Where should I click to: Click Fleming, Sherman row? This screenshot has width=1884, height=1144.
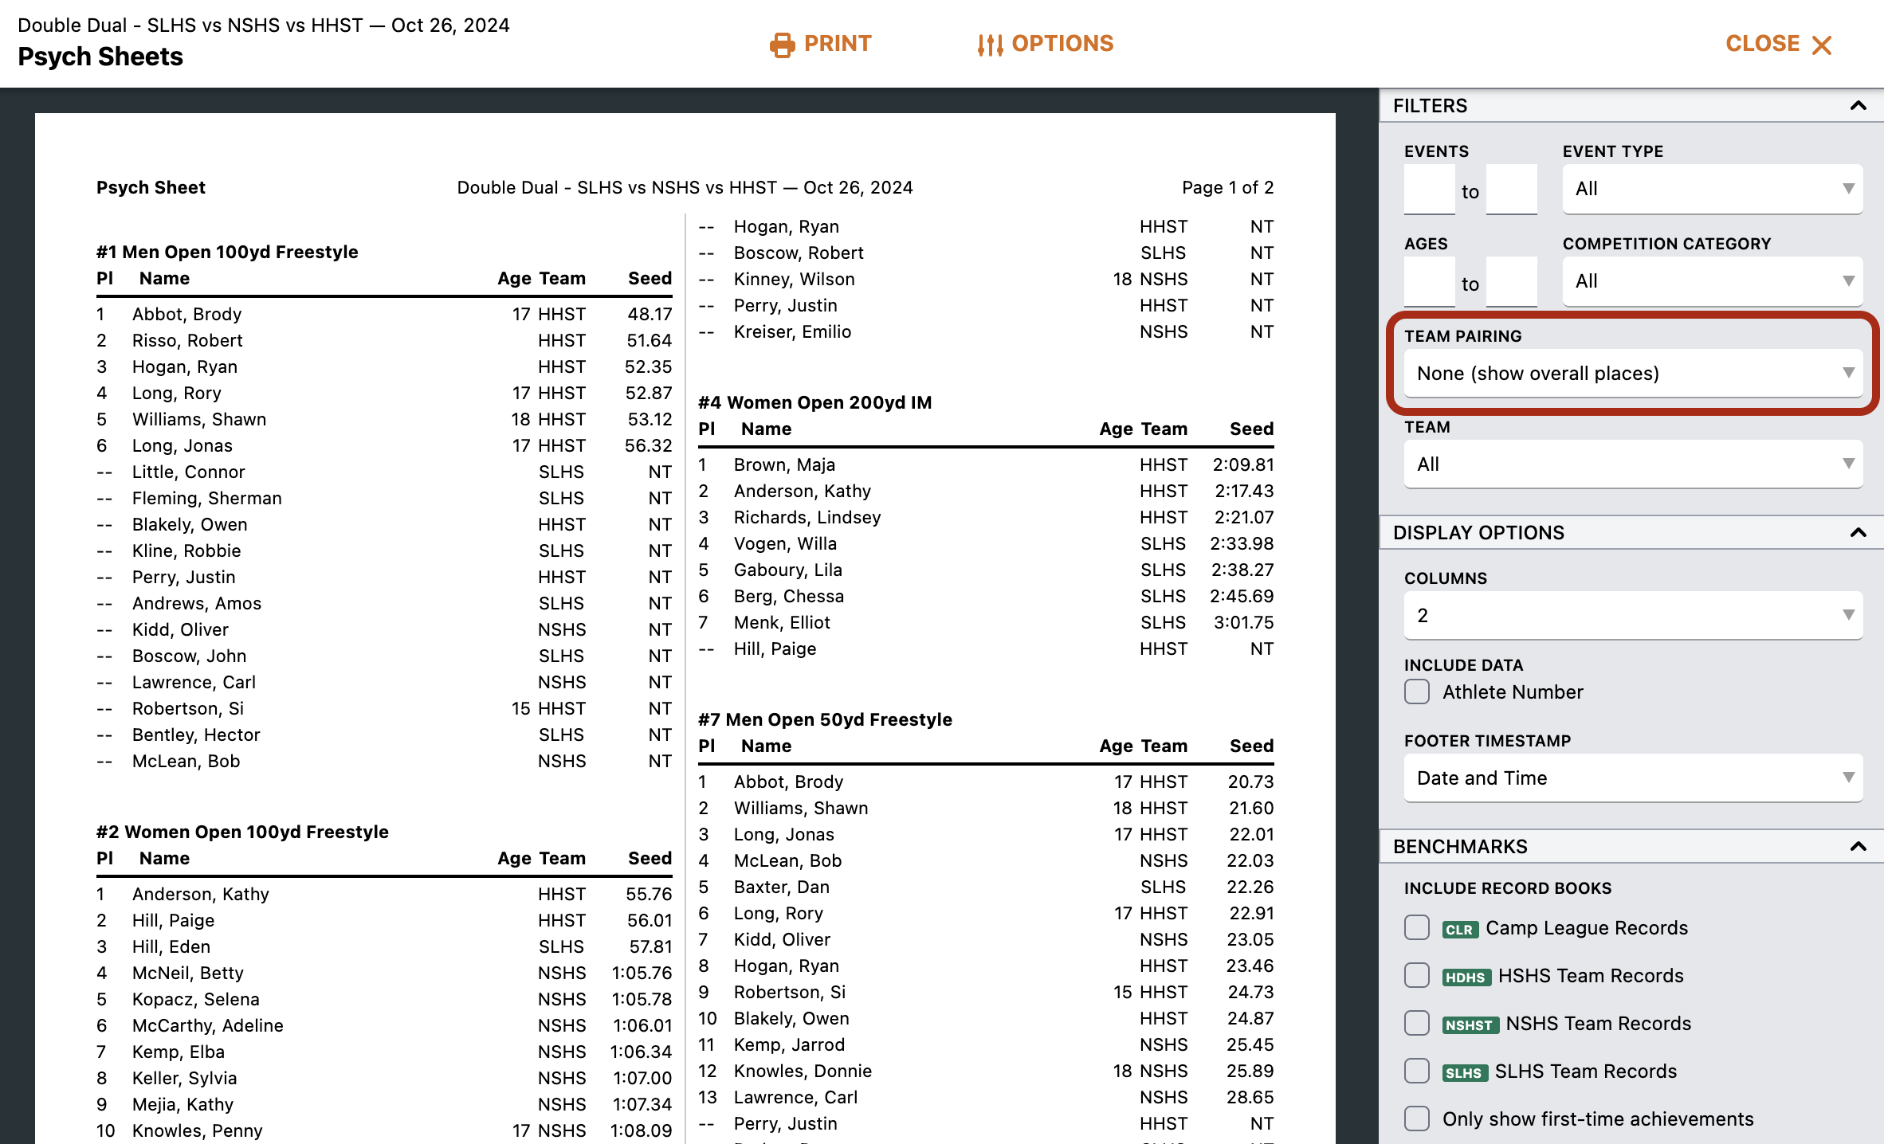384,498
